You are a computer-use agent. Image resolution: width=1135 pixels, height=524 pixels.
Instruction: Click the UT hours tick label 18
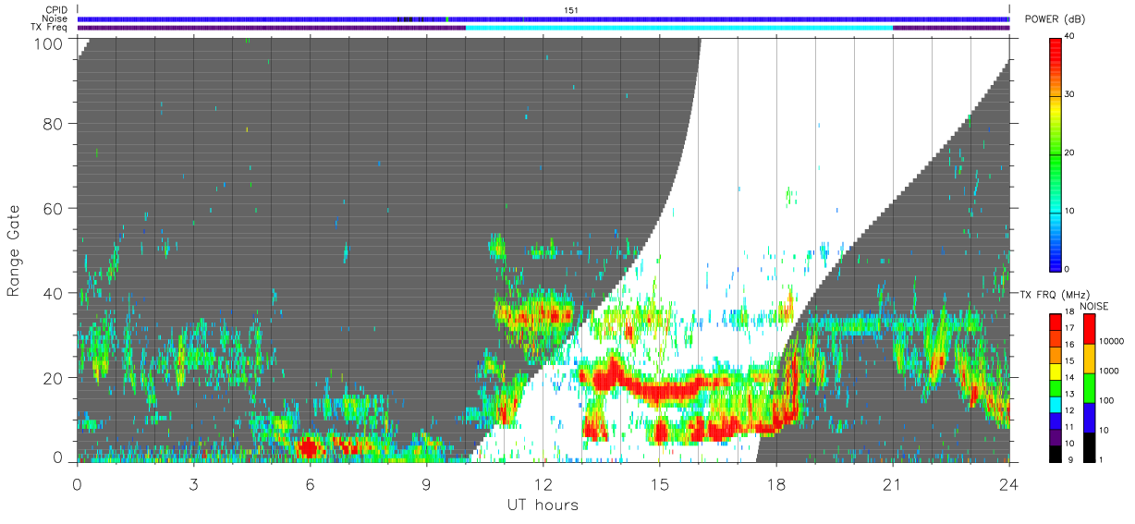click(775, 484)
